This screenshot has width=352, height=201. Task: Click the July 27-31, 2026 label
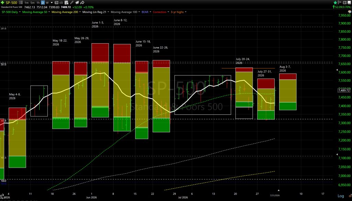click(x=264, y=73)
